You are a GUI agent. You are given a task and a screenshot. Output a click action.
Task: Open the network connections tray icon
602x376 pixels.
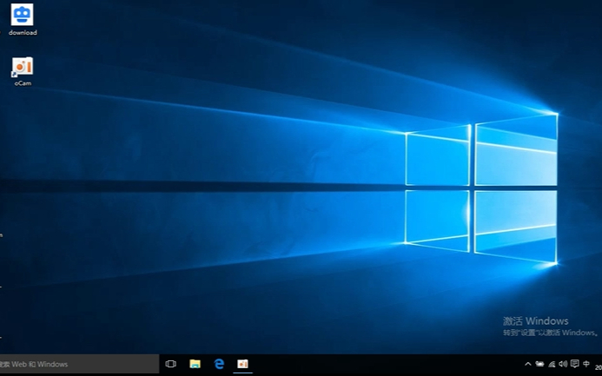(x=552, y=364)
